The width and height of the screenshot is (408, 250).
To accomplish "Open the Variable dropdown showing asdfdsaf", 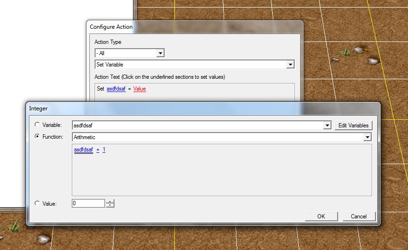I will click(202, 125).
